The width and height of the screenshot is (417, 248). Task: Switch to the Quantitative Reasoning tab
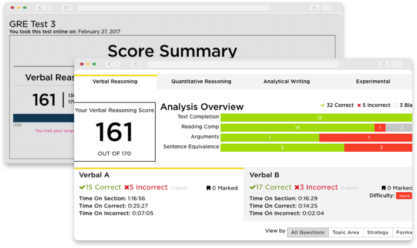point(201,81)
